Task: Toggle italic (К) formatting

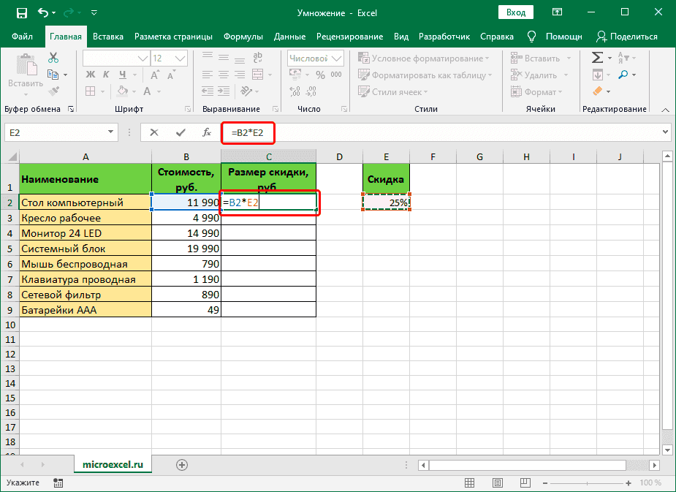Action: coord(107,73)
